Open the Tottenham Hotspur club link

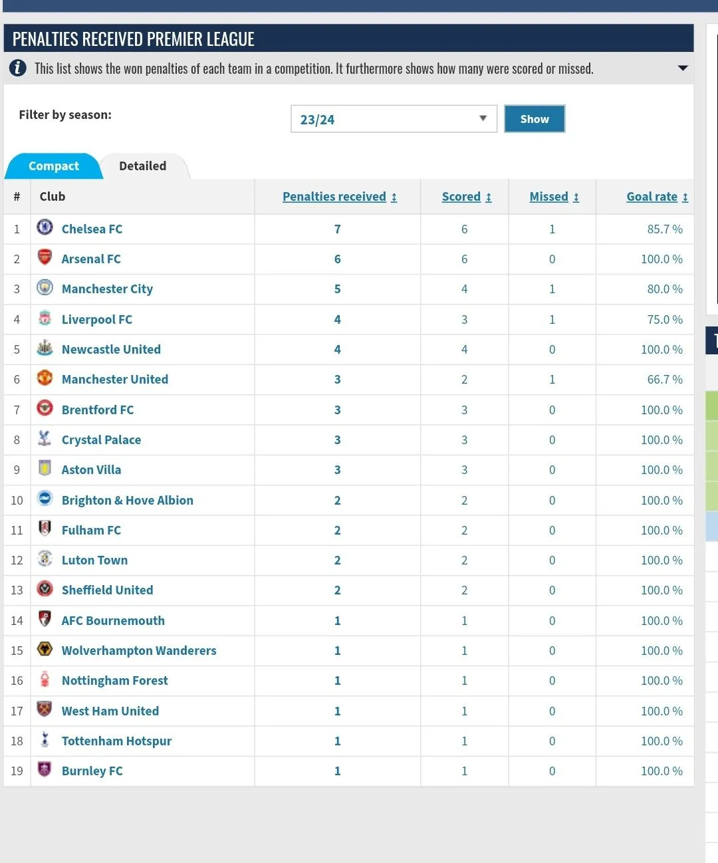point(116,741)
